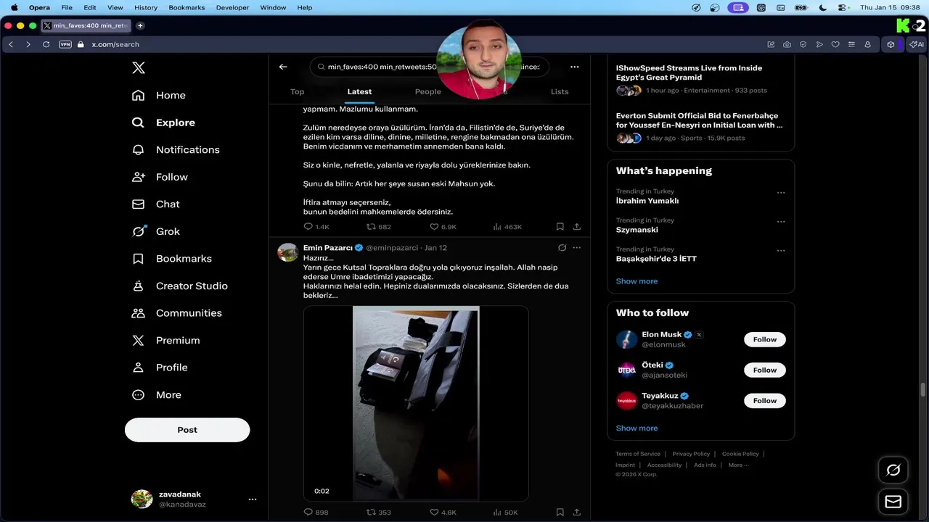Open floating Grok button at bottom right
This screenshot has width=929, height=522.
coord(893,470)
